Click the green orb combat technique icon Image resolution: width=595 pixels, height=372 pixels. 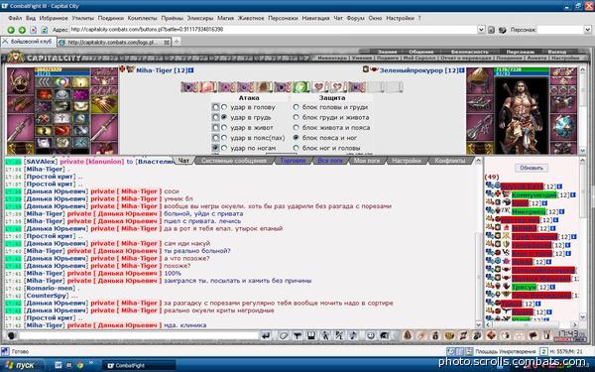(x=300, y=87)
